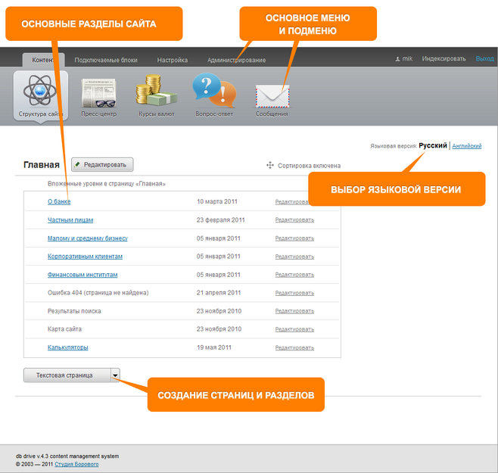
Task: Click the Результаты поиска row text
Action: [x=74, y=311]
